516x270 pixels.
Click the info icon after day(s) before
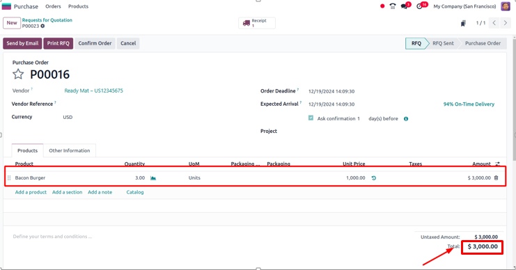click(x=406, y=119)
